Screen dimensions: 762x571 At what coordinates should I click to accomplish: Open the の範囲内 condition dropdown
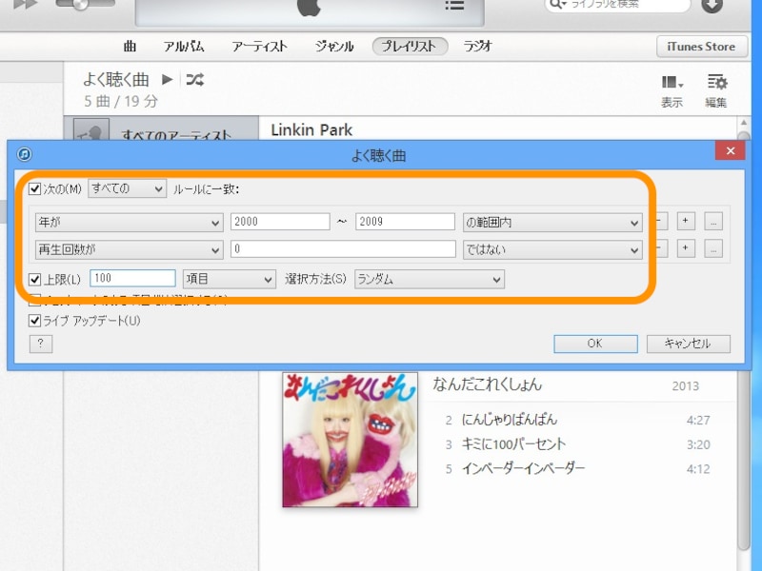(x=552, y=223)
